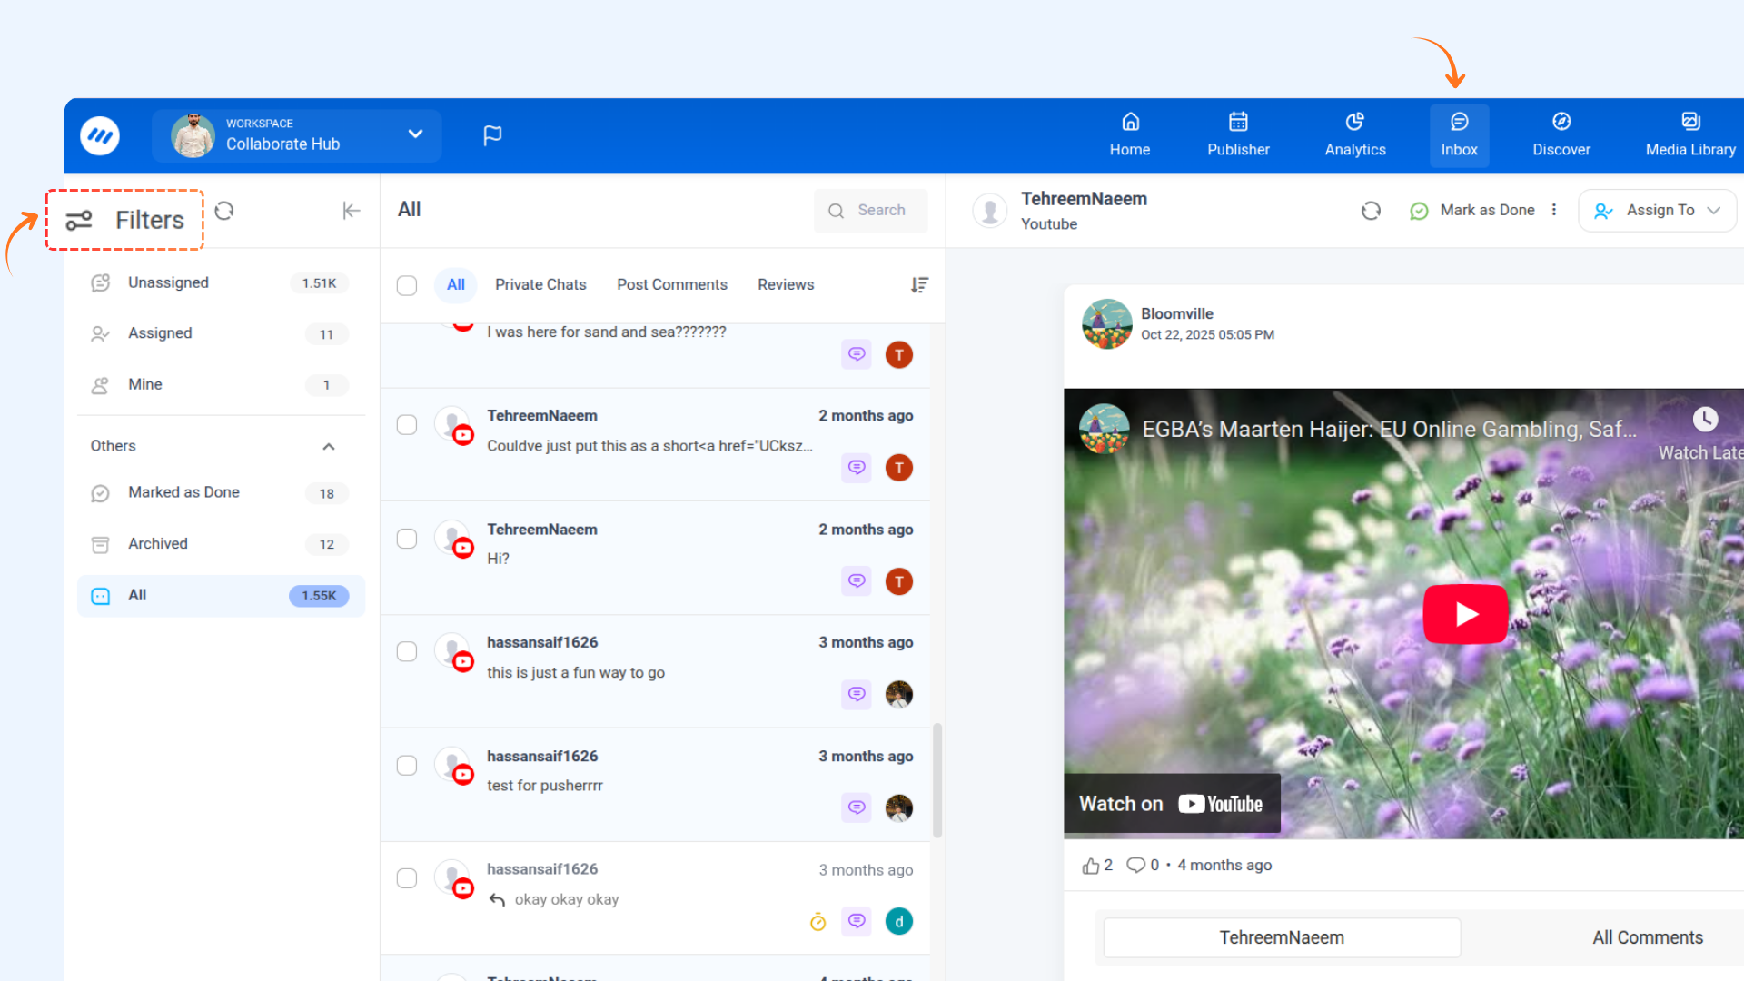Click the Bloomville page avatar

(x=1107, y=324)
